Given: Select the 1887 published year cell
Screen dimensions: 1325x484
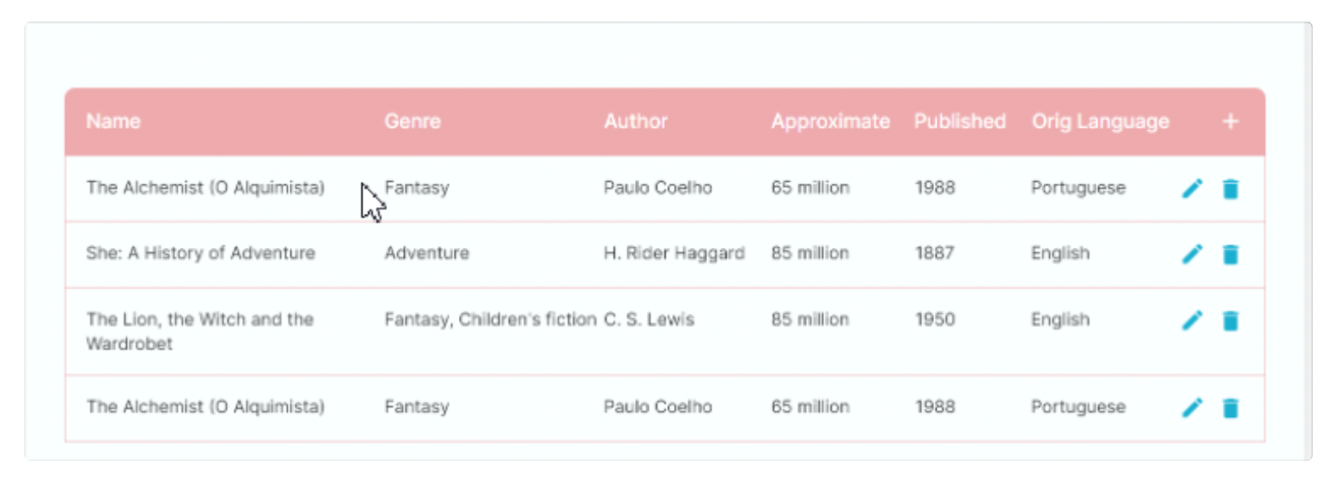Looking at the screenshot, I should coord(935,253).
